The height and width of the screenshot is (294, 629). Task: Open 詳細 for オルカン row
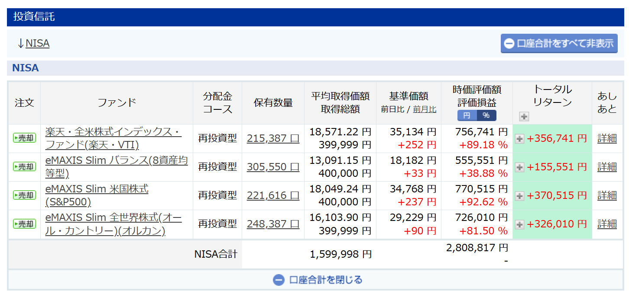click(607, 224)
